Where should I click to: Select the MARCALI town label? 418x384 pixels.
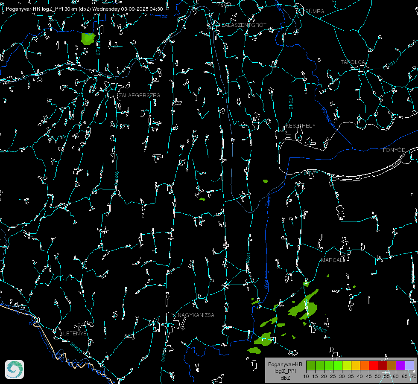pyautogui.click(x=333, y=260)
